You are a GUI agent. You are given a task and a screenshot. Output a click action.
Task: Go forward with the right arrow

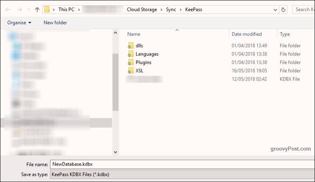20,10
